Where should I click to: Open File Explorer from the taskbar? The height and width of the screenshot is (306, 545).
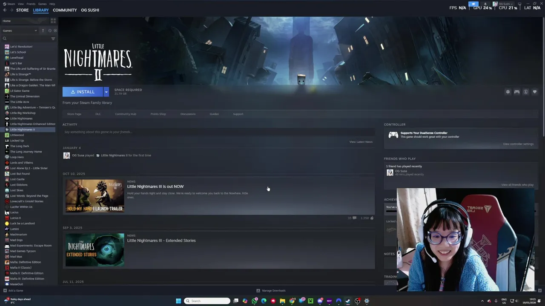click(x=282, y=301)
